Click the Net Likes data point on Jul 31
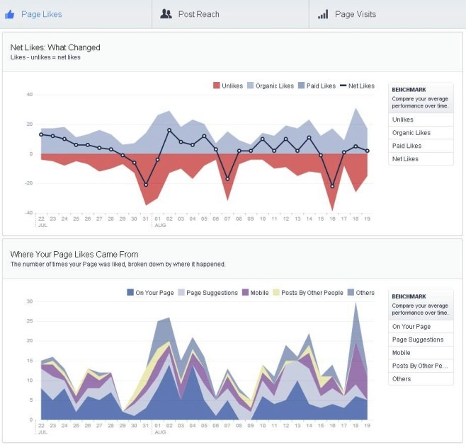466x447 pixels. pyautogui.click(x=146, y=185)
